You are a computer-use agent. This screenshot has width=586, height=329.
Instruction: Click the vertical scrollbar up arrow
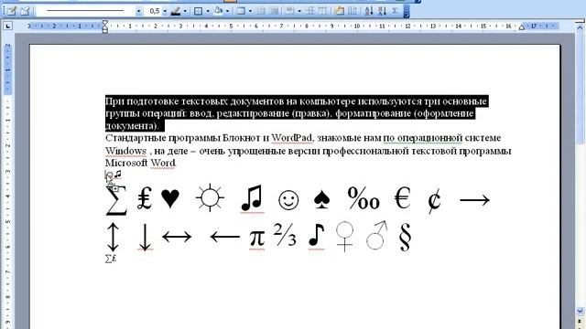(x=580, y=27)
